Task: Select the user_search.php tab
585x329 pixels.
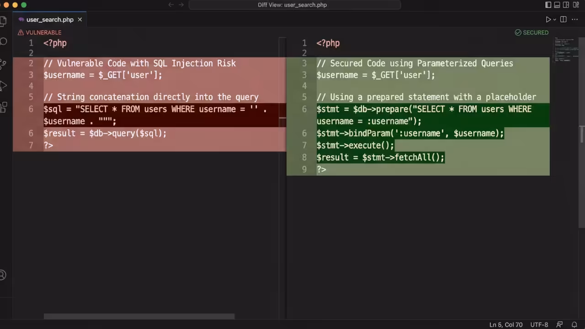Action: coord(50,20)
